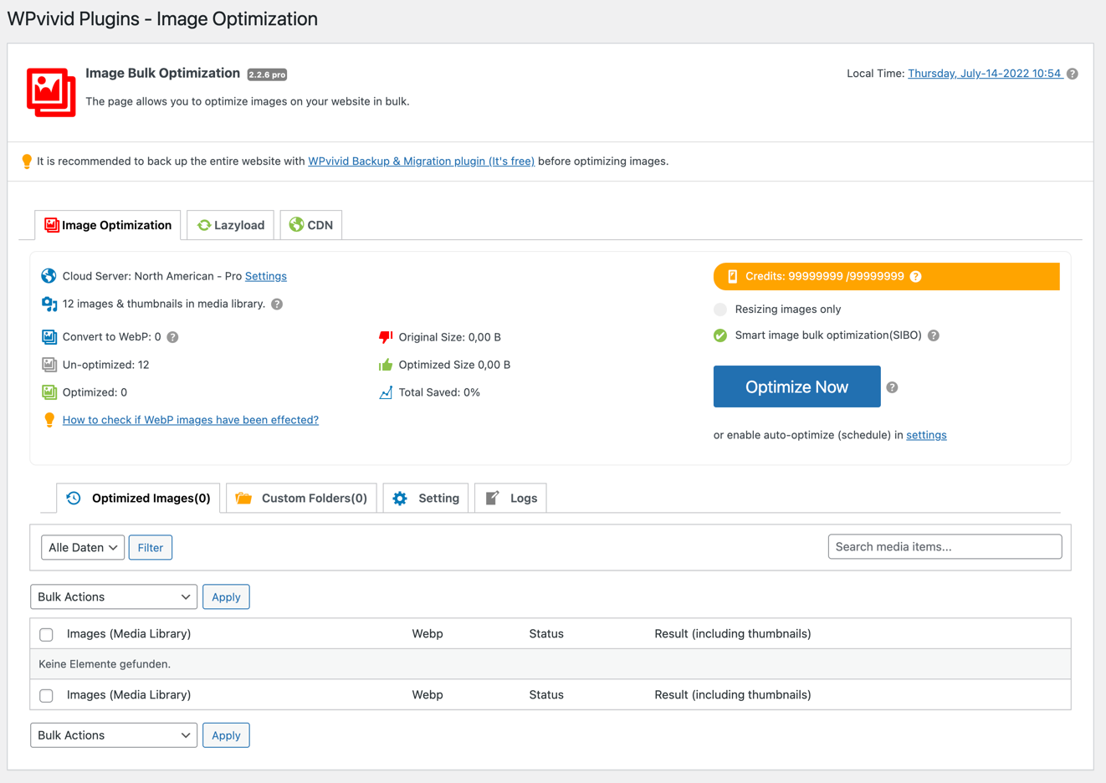
Task: Click help icon after media library count
Action: coord(277,304)
